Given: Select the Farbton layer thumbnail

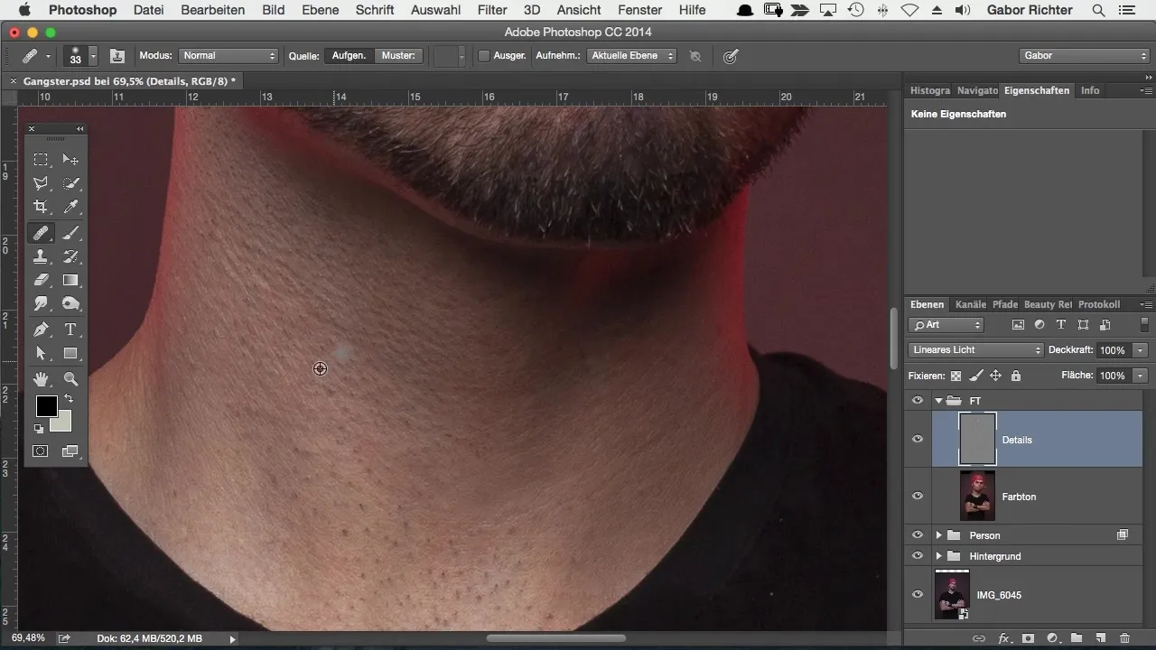Looking at the screenshot, I should coord(977,497).
